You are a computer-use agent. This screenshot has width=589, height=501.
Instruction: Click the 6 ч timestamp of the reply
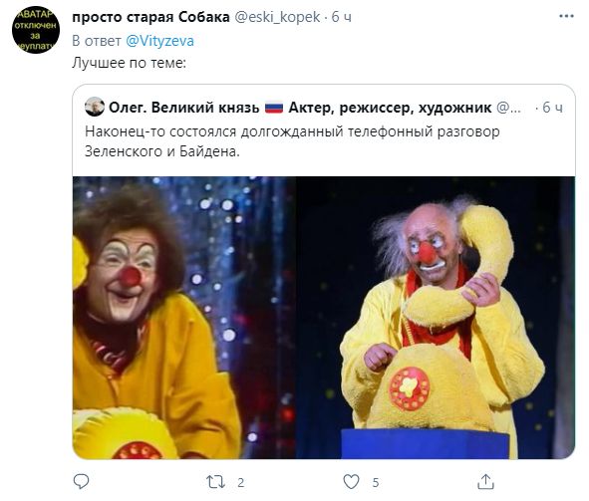[x=342, y=17]
